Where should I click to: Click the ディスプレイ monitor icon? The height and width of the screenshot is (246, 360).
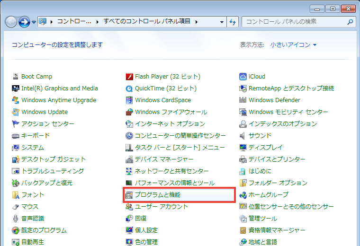coord(243,148)
